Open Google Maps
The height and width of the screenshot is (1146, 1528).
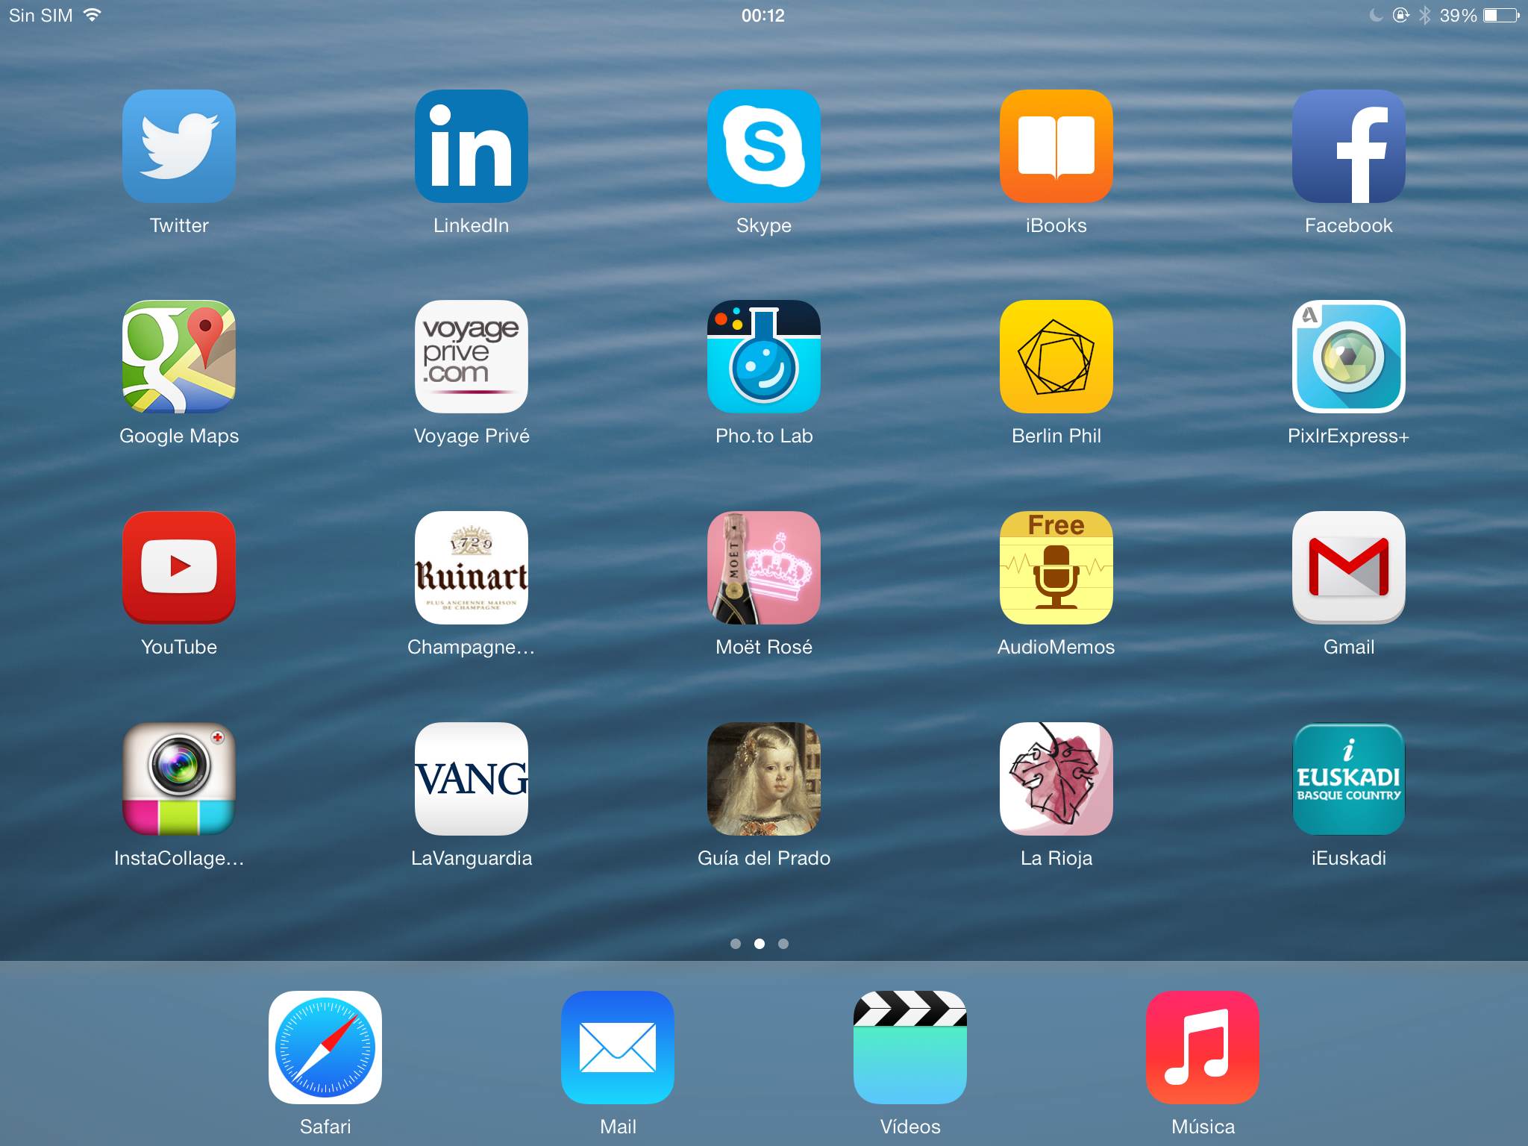pyautogui.click(x=179, y=357)
